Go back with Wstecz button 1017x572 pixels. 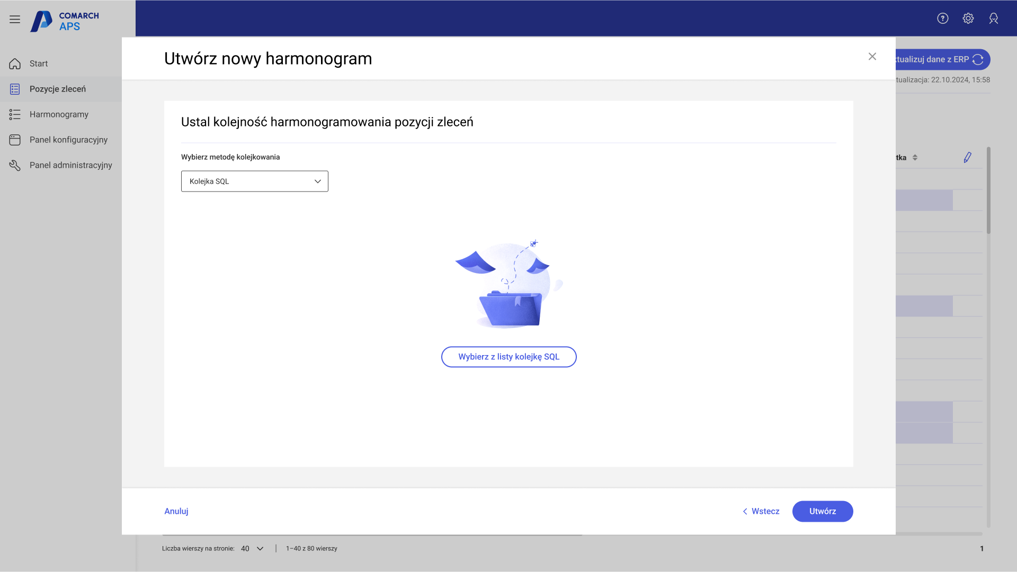(761, 511)
